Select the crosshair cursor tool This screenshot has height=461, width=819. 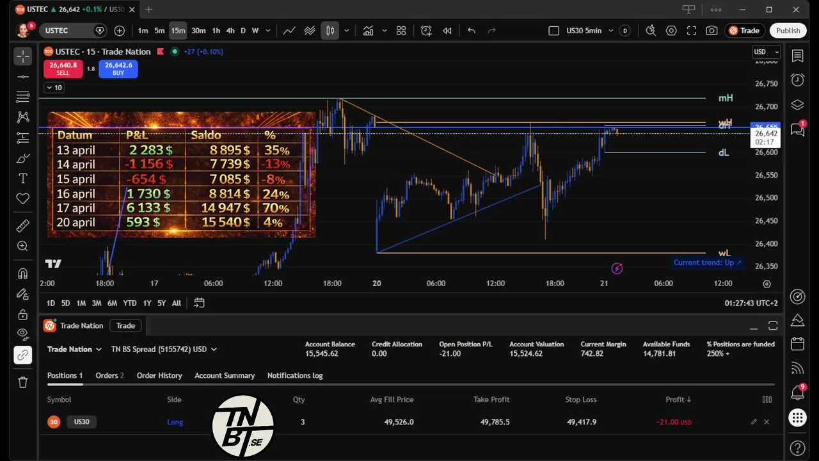point(23,56)
